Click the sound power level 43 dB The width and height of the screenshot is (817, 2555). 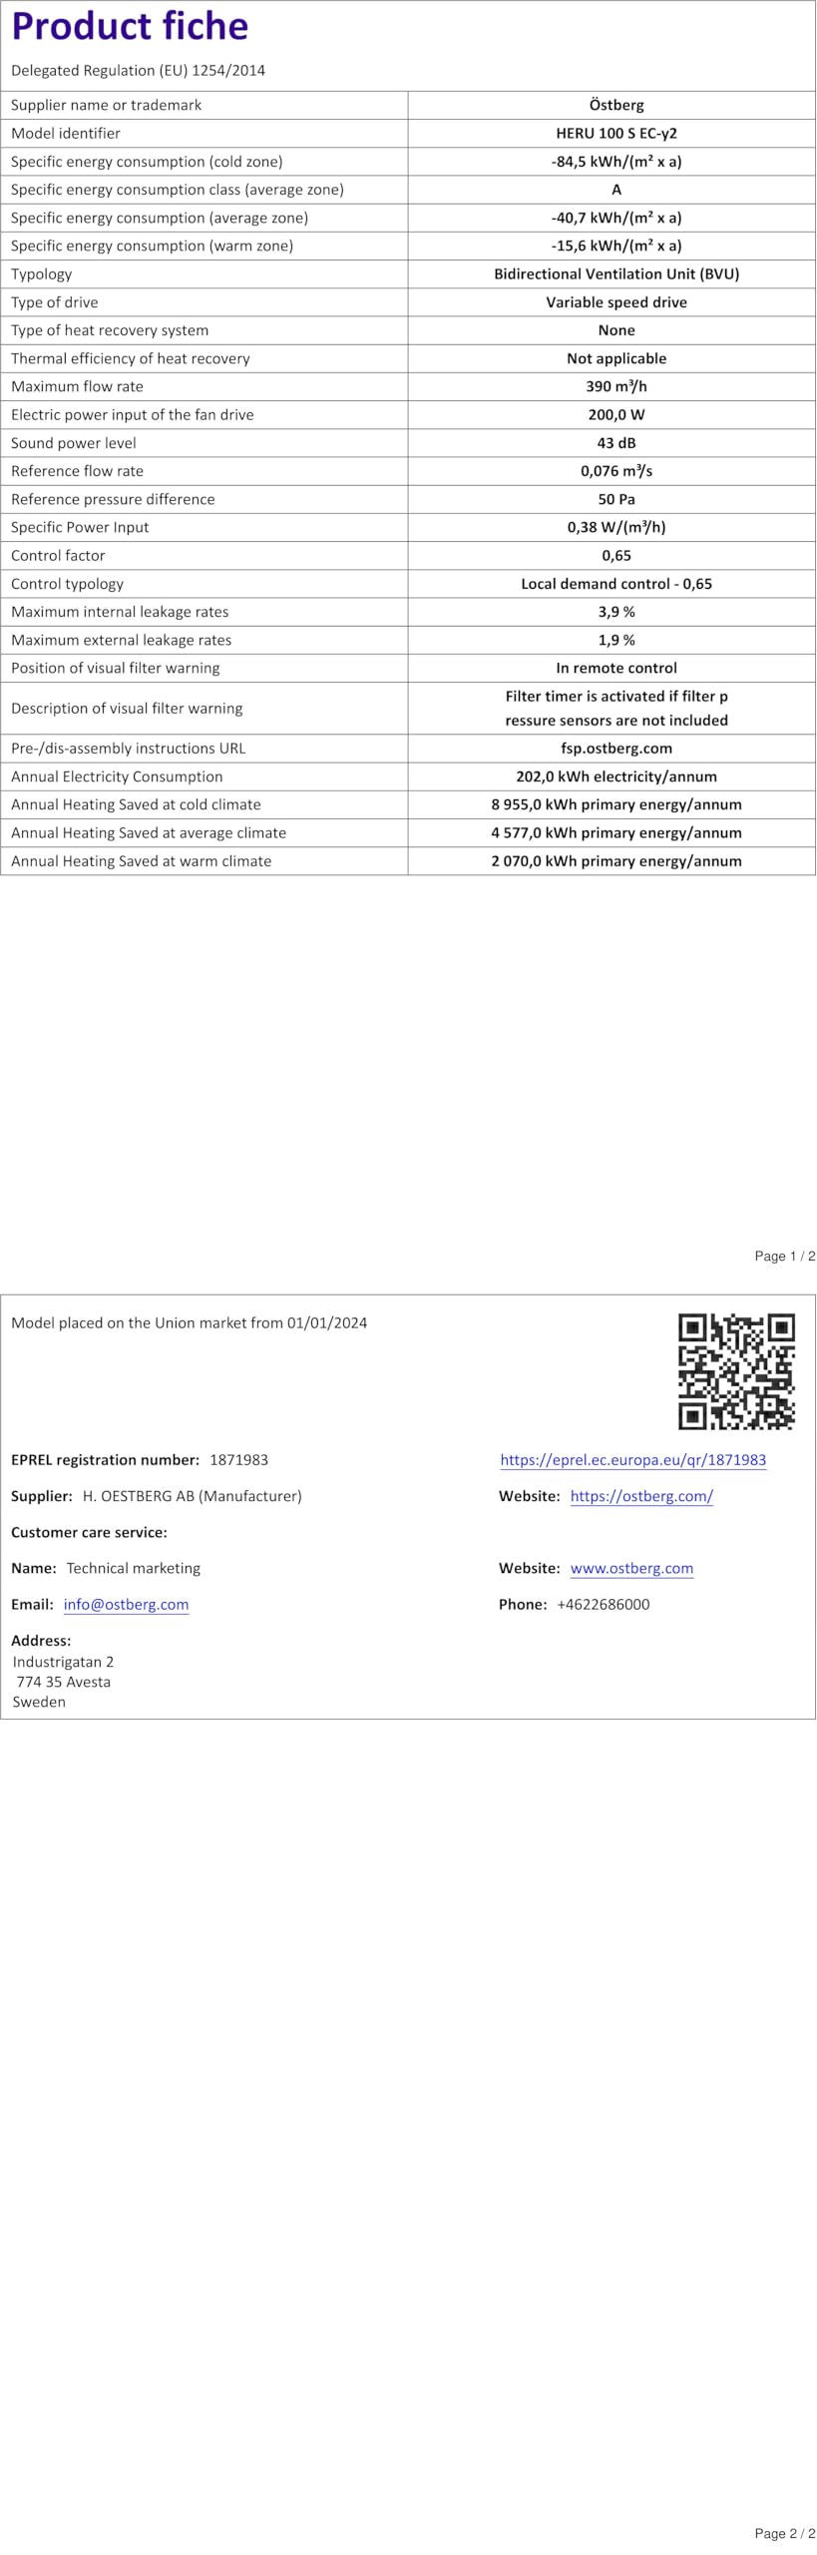[616, 442]
